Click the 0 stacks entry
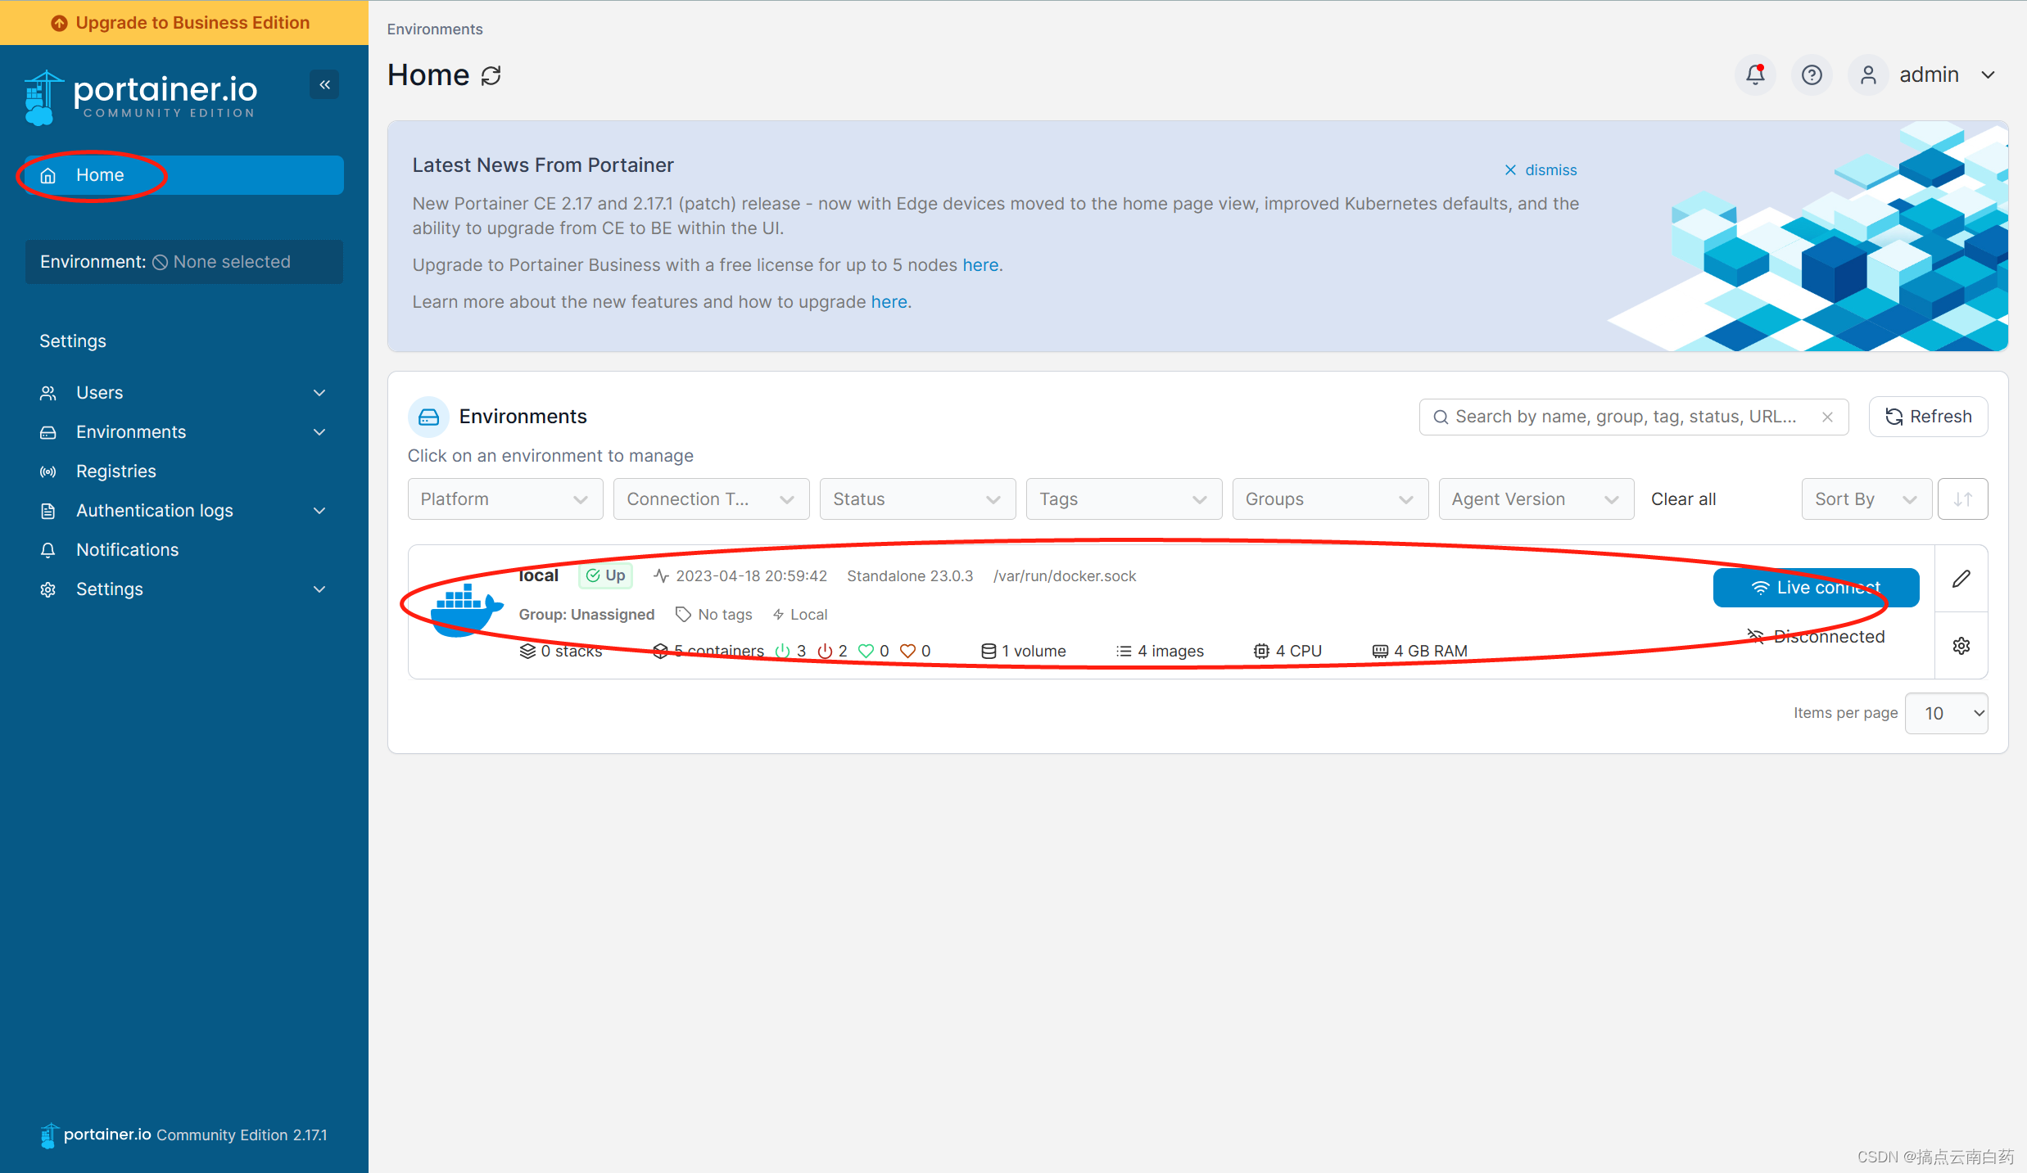 562,651
